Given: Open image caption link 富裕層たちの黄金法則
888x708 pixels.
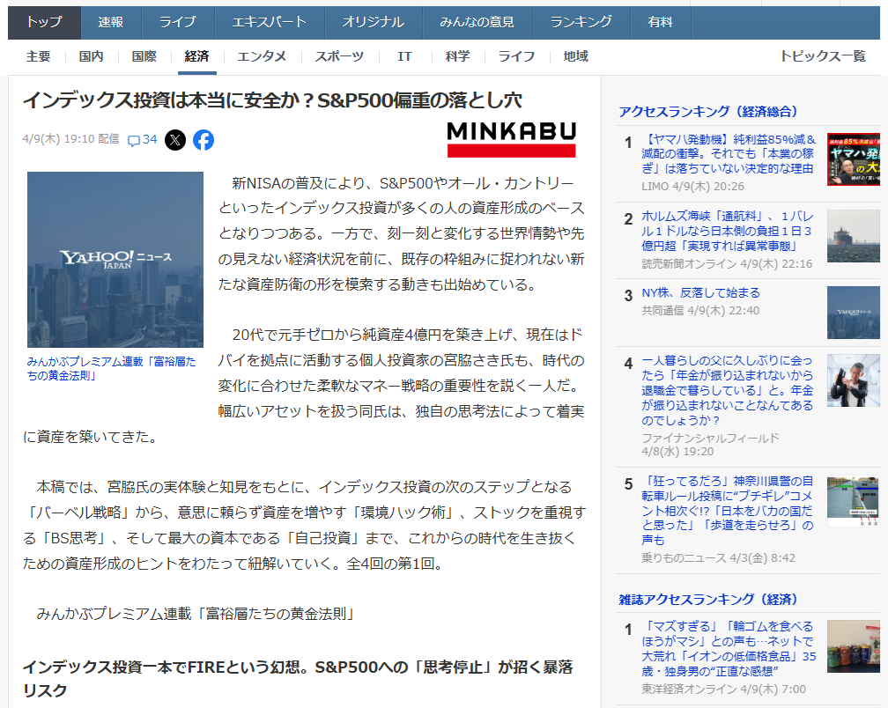Looking at the screenshot, I should coord(111,368).
